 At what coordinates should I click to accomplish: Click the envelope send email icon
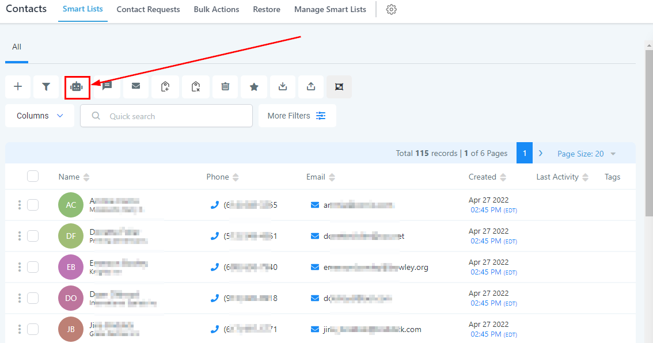[x=136, y=87]
